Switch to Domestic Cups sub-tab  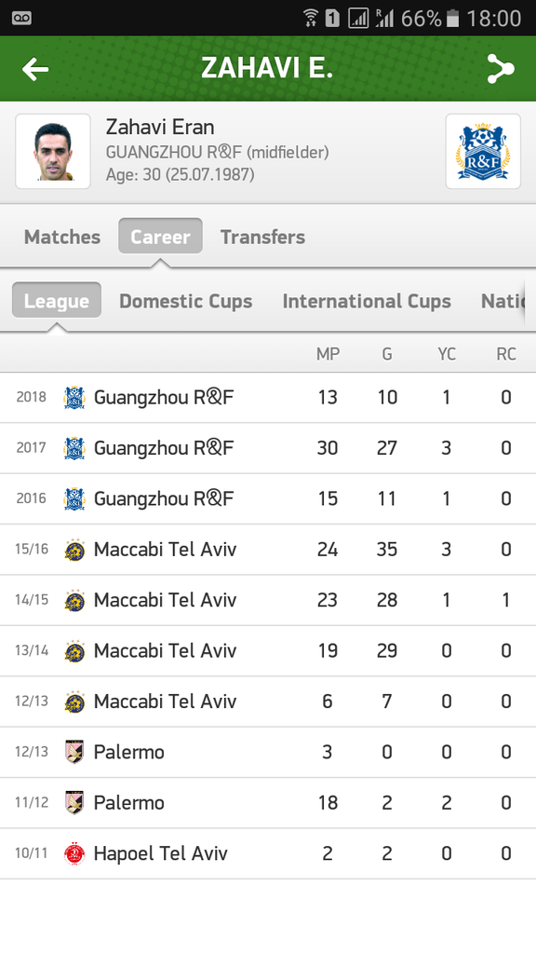[x=186, y=301]
